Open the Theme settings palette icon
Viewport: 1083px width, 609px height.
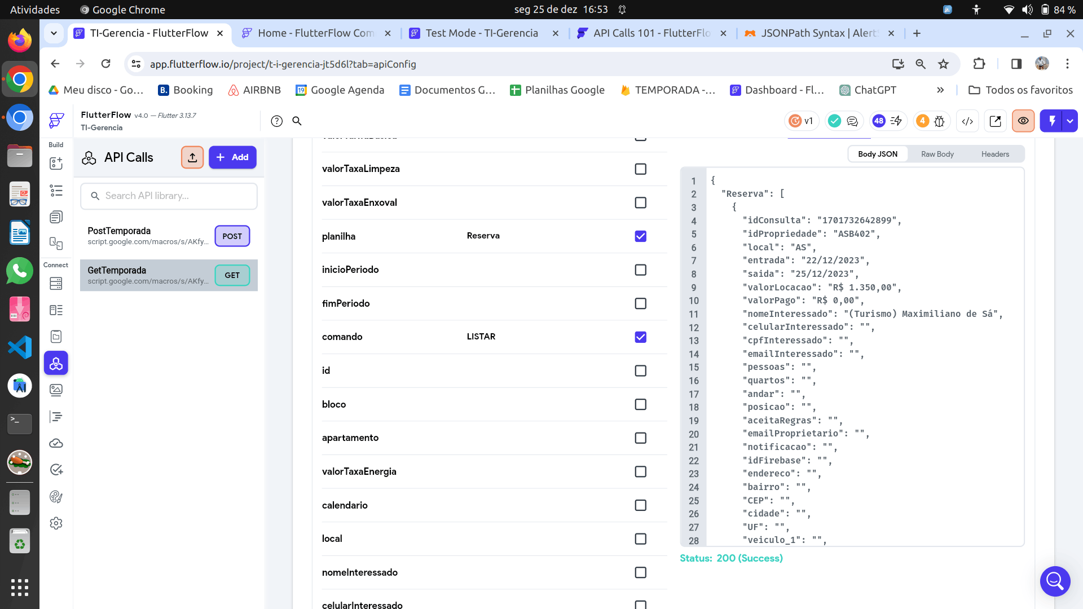tap(56, 497)
